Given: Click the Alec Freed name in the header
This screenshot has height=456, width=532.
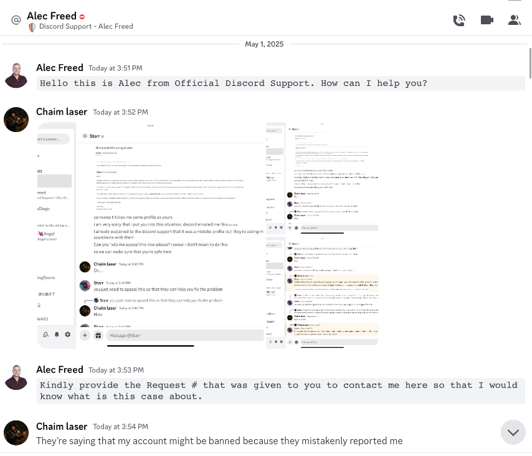Looking at the screenshot, I should click(52, 16).
